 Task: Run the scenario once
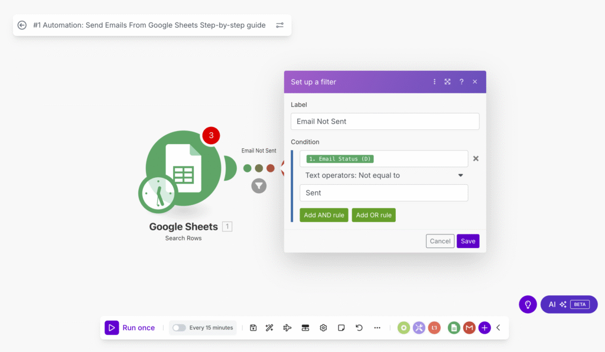pyautogui.click(x=130, y=328)
